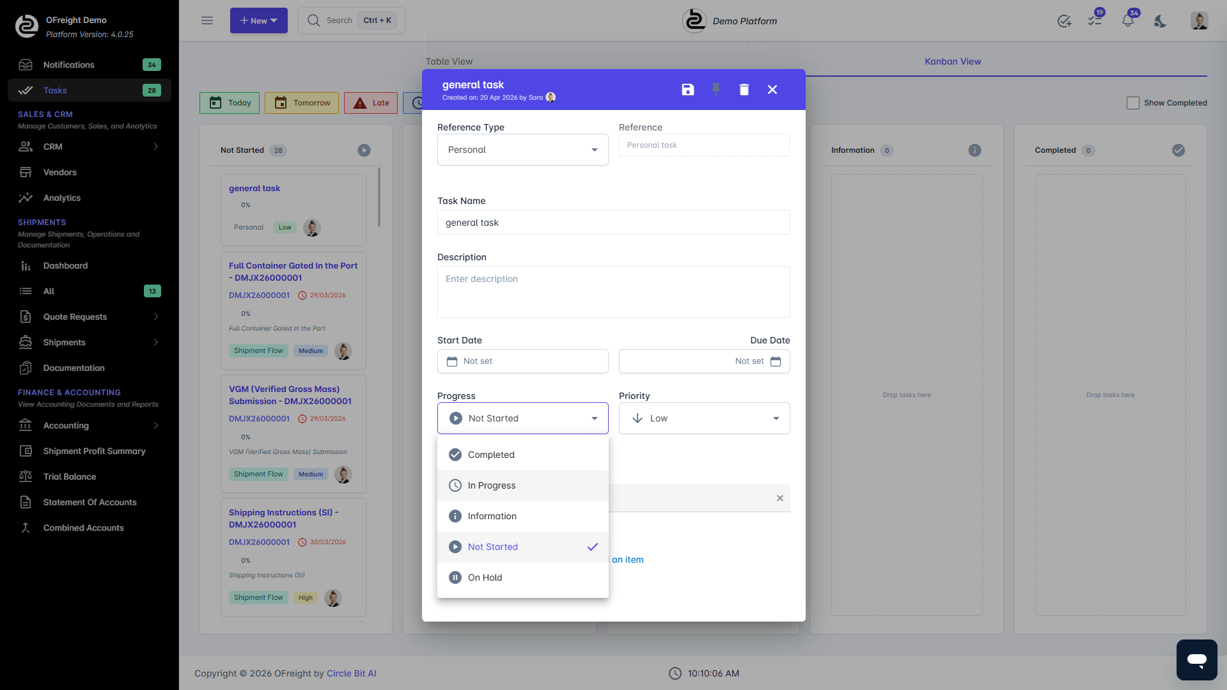Pin the general task dialog

point(716,90)
